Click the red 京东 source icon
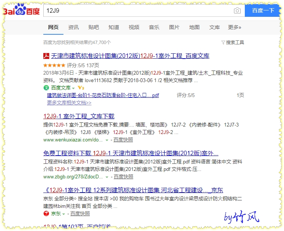 pos(46,213)
